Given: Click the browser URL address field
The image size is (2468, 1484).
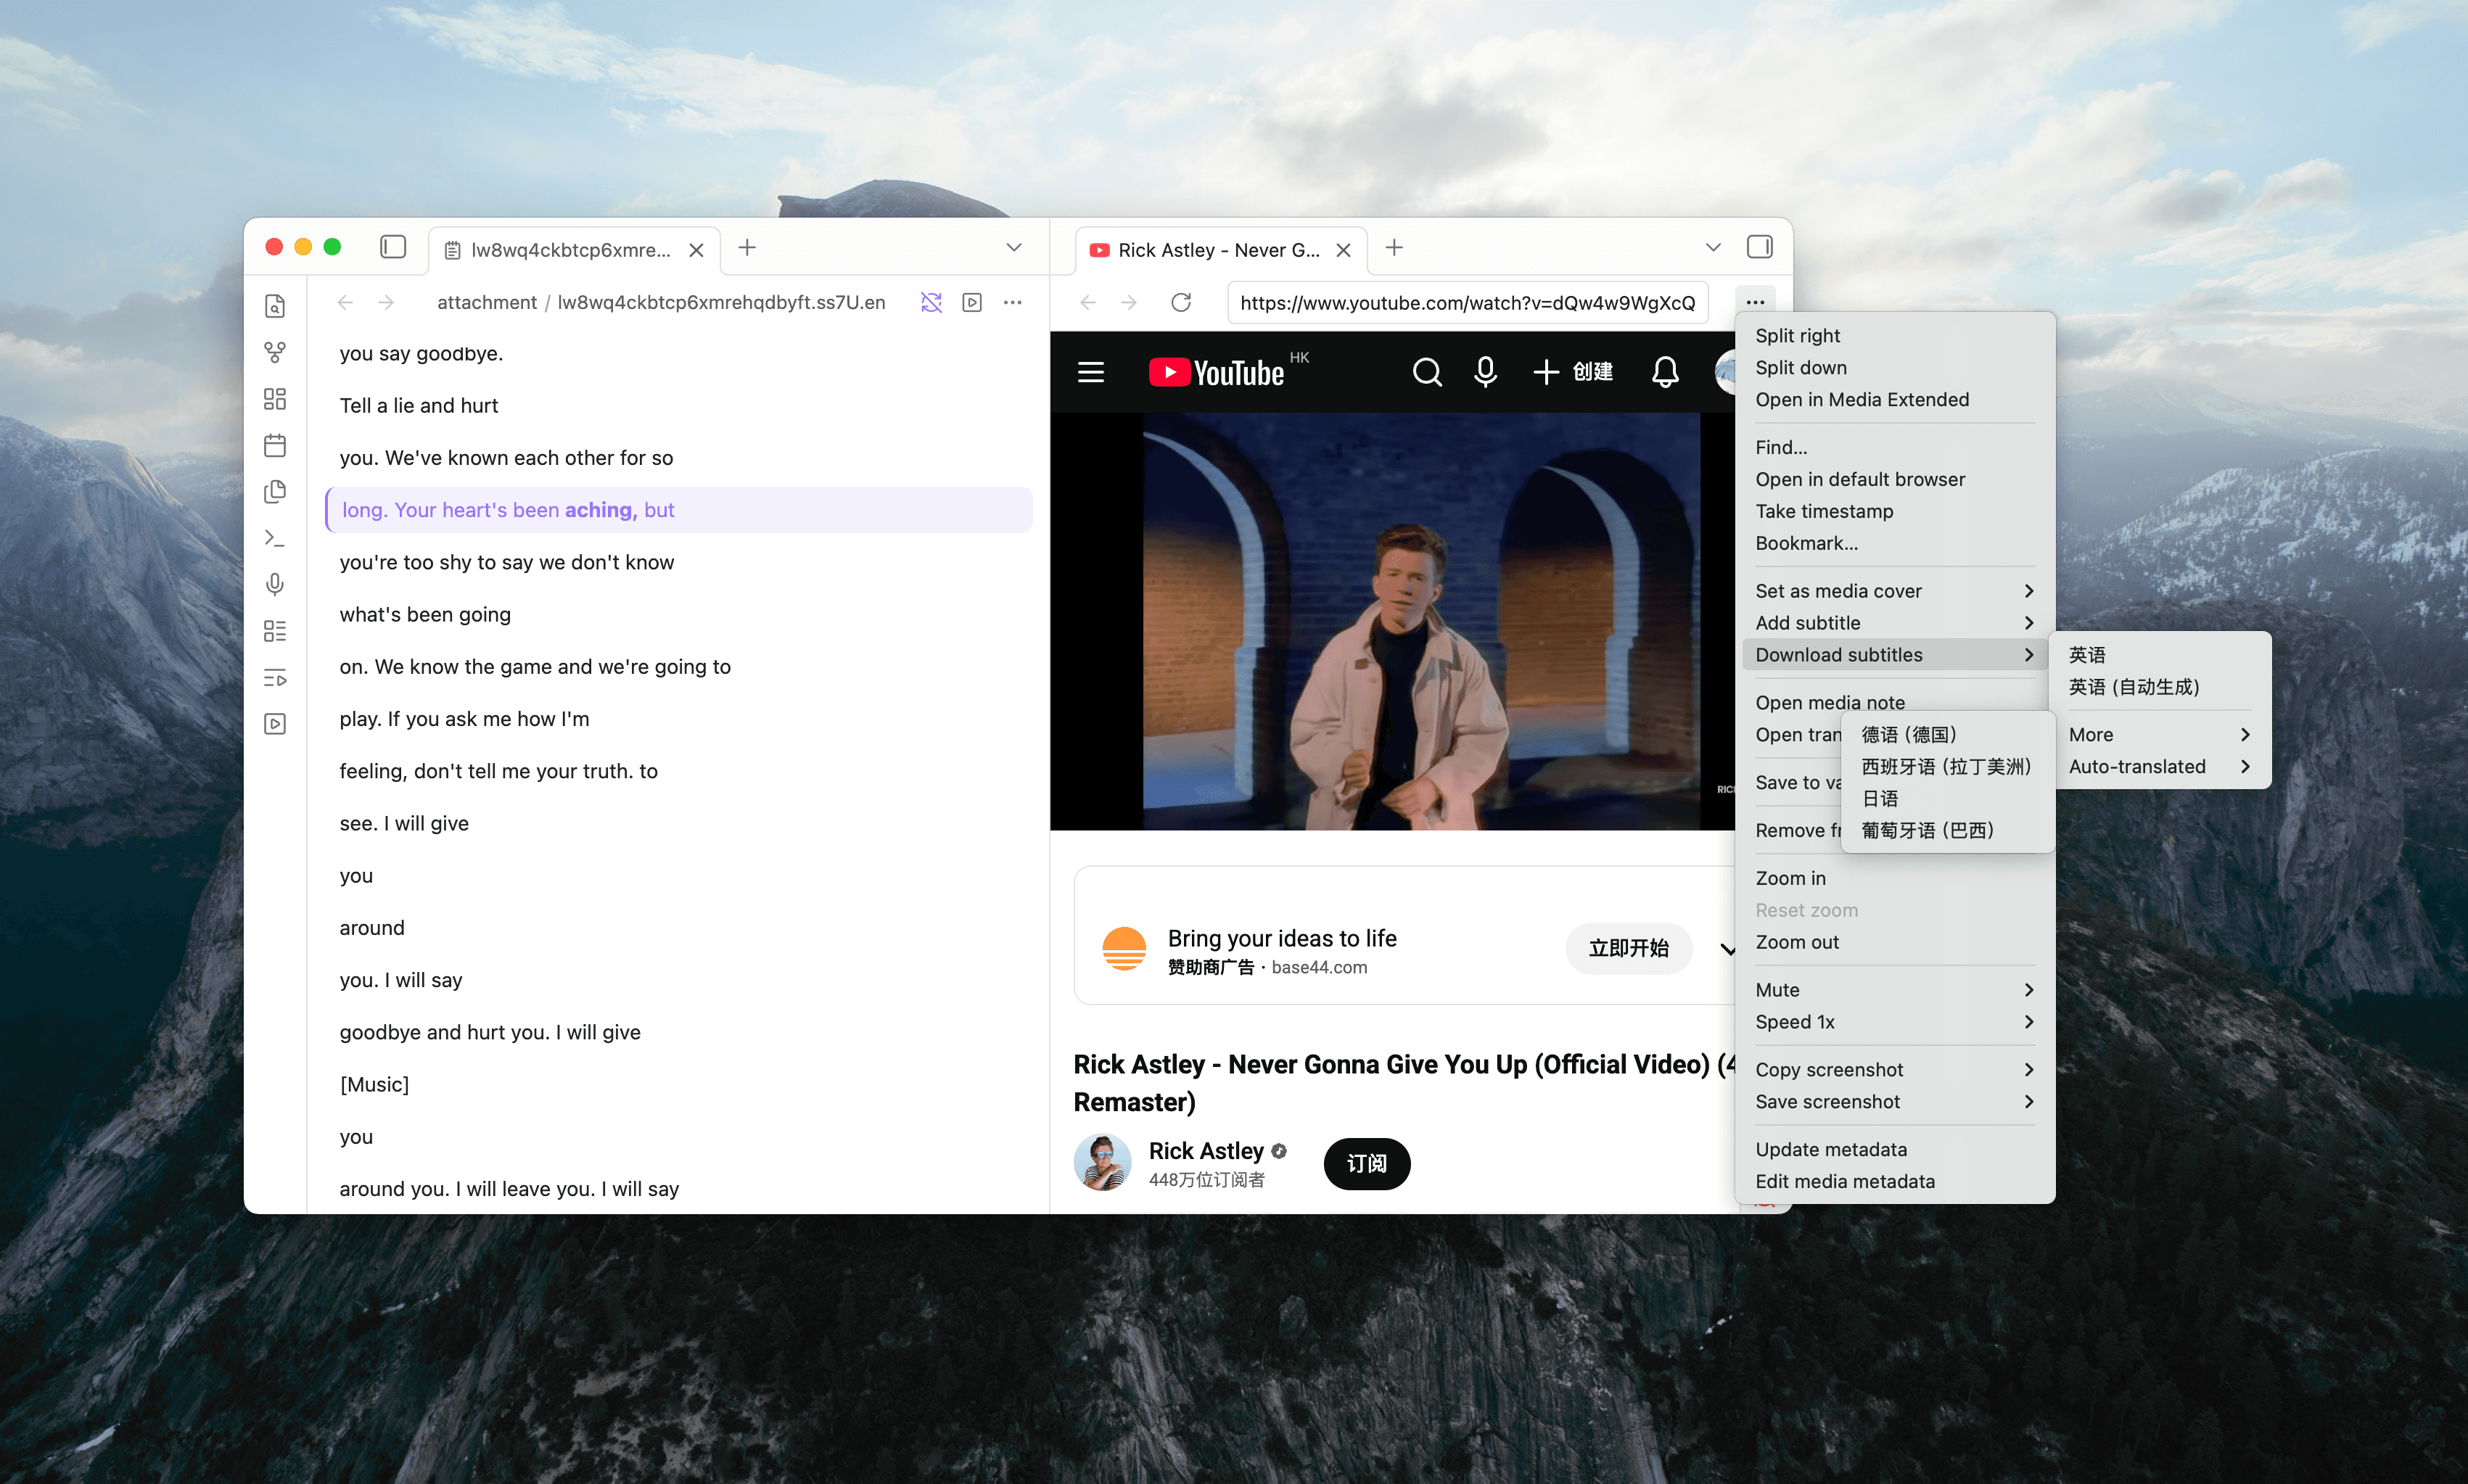Looking at the screenshot, I should click(x=1467, y=303).
